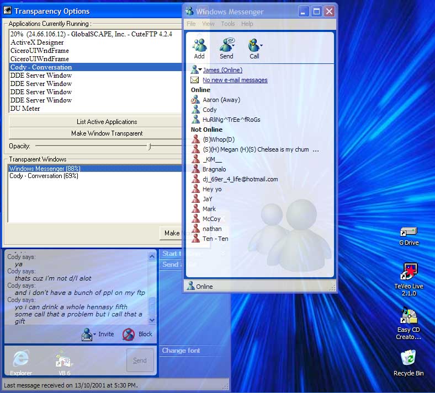Click the Opacity slider handle

[x=149, y=146]
